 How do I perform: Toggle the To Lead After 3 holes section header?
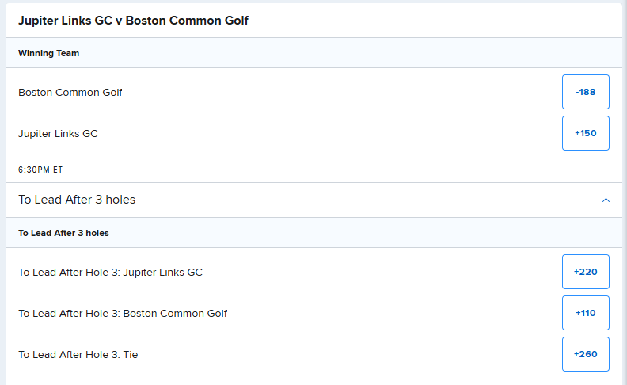point(314,200)
